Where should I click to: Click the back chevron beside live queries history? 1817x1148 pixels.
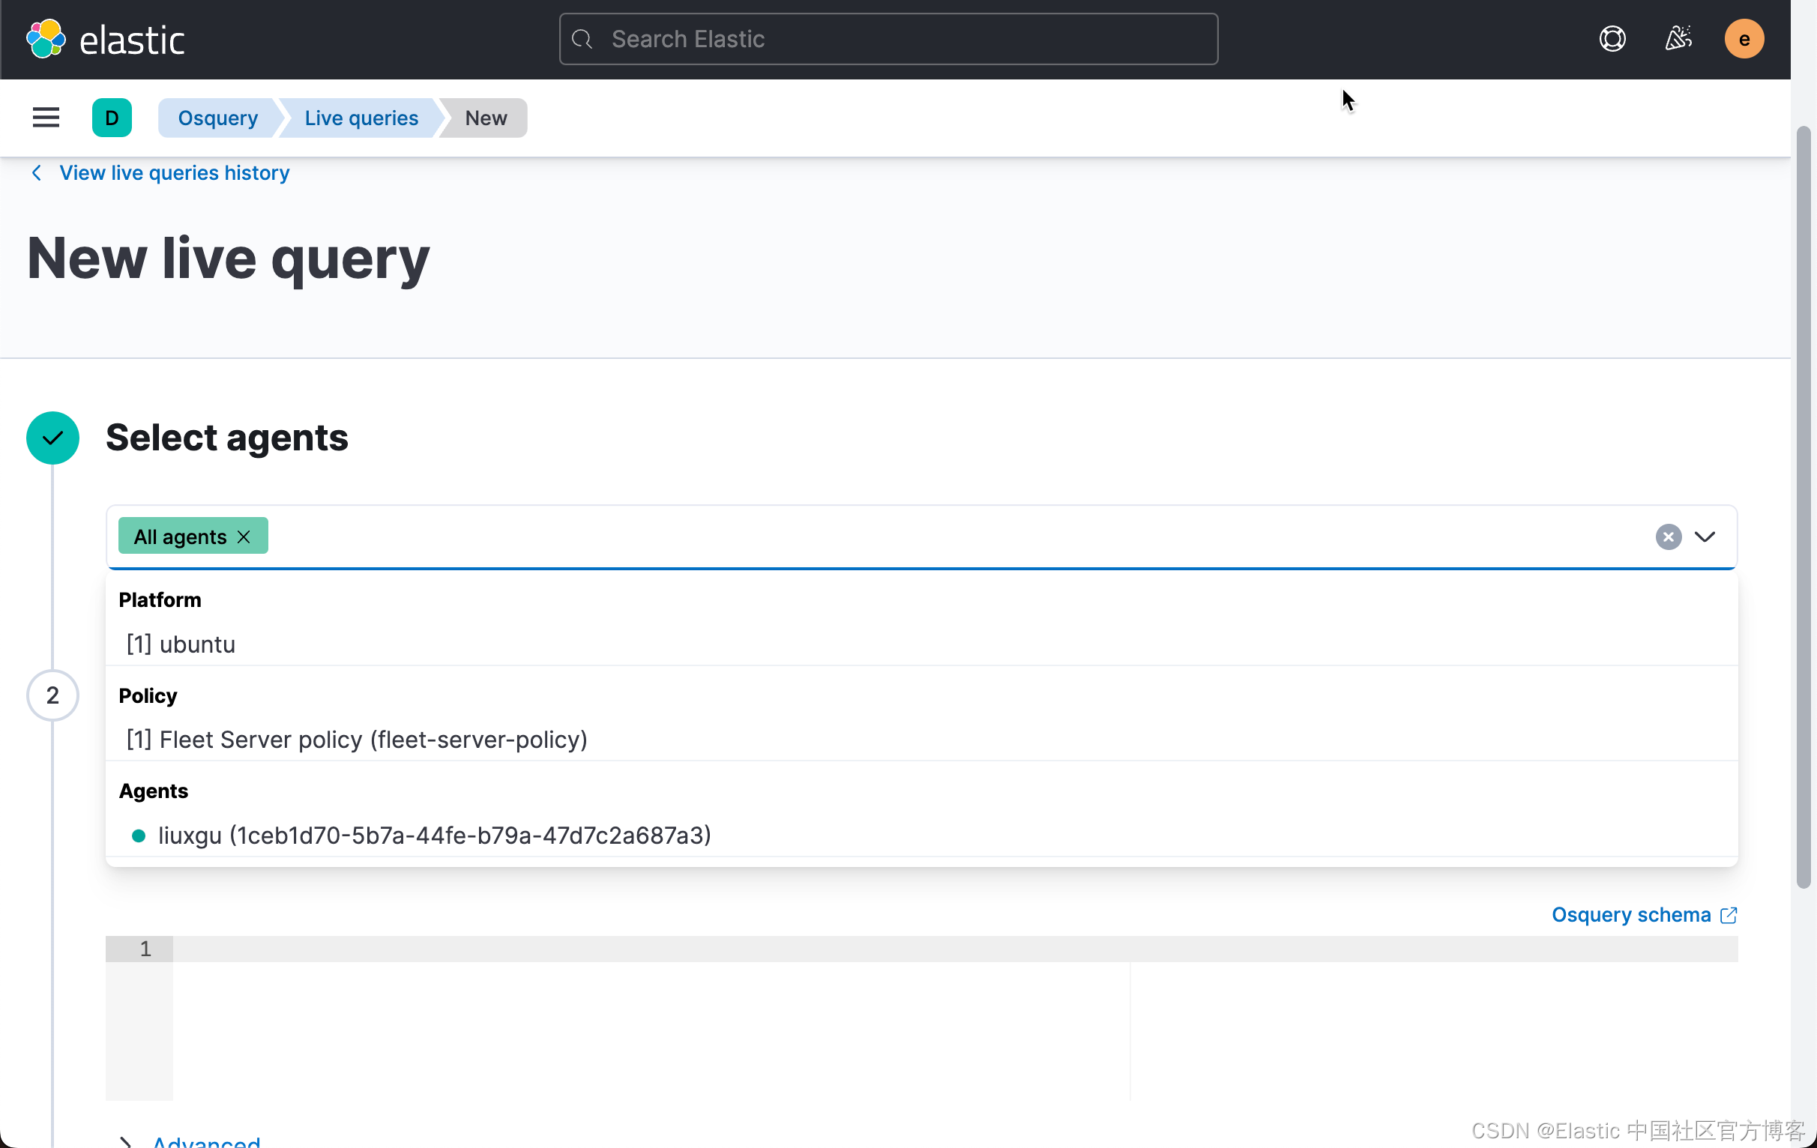point(36,173)
